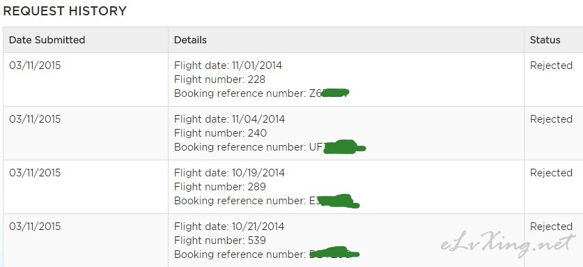The height and width of the screenshot is (267, 583).
Task: Click Rejected status of flight 228
Action: tap(551, 66)
